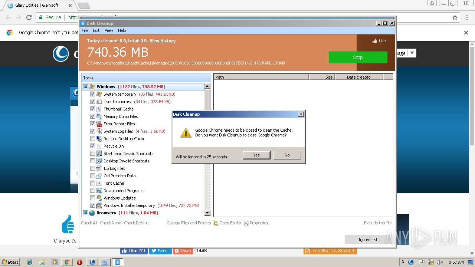Click Check All link
The height and width of the screenshot is (267, 475).
pos(89,223)
